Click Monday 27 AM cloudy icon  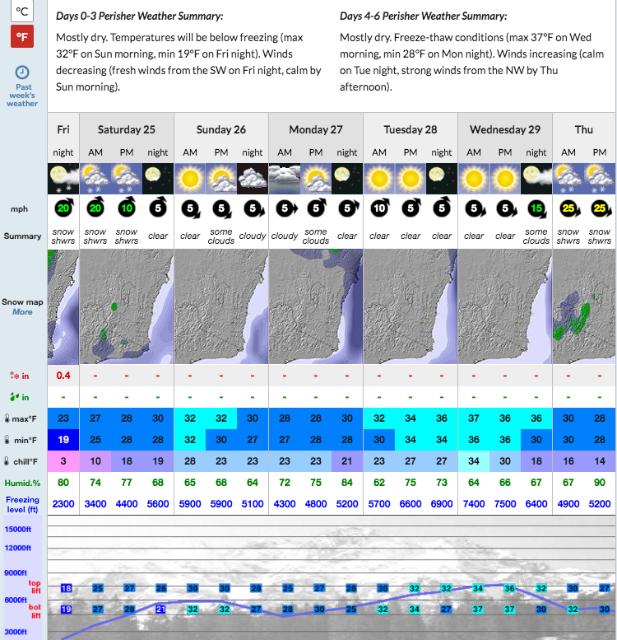click(x=285, y=179)
